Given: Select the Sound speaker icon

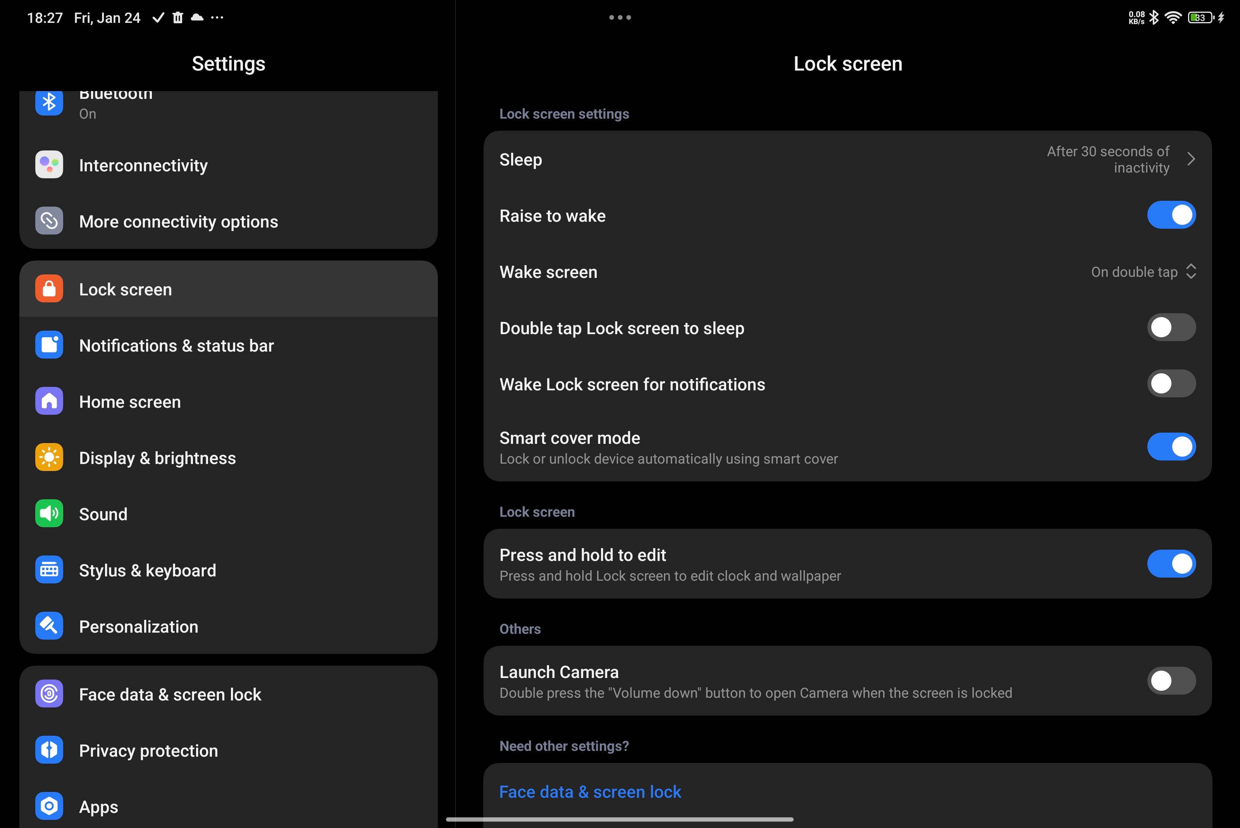Looking at the screenshot, I should pos(48,513).
